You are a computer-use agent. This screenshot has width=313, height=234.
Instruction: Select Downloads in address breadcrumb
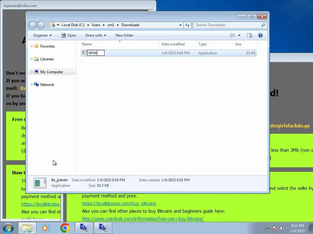130,25
